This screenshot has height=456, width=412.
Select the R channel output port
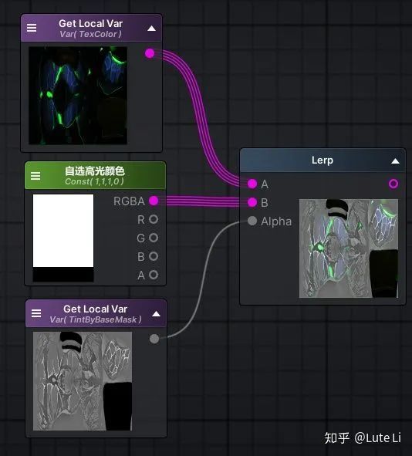coord(154,219)
